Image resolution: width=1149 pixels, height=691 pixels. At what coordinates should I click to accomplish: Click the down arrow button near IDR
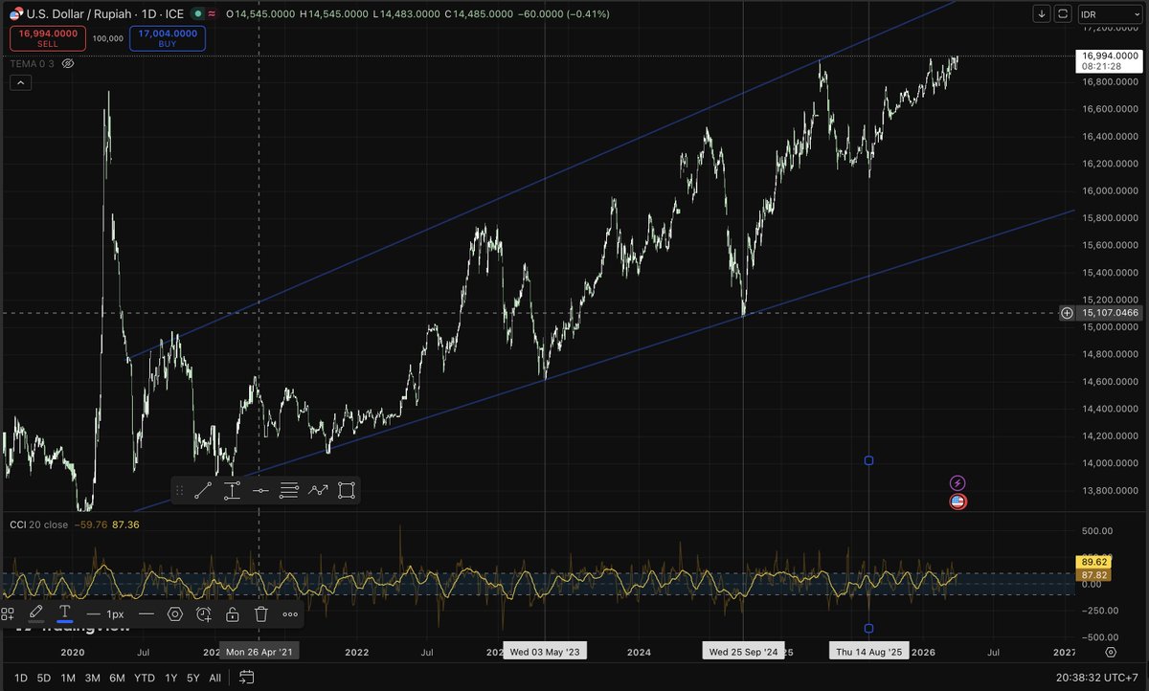1042,14
